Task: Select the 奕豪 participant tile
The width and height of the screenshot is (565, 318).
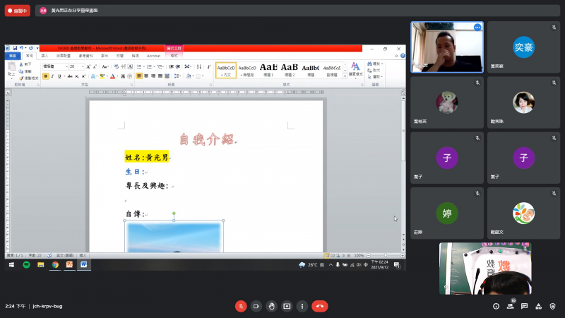Action: pos(523,47)
